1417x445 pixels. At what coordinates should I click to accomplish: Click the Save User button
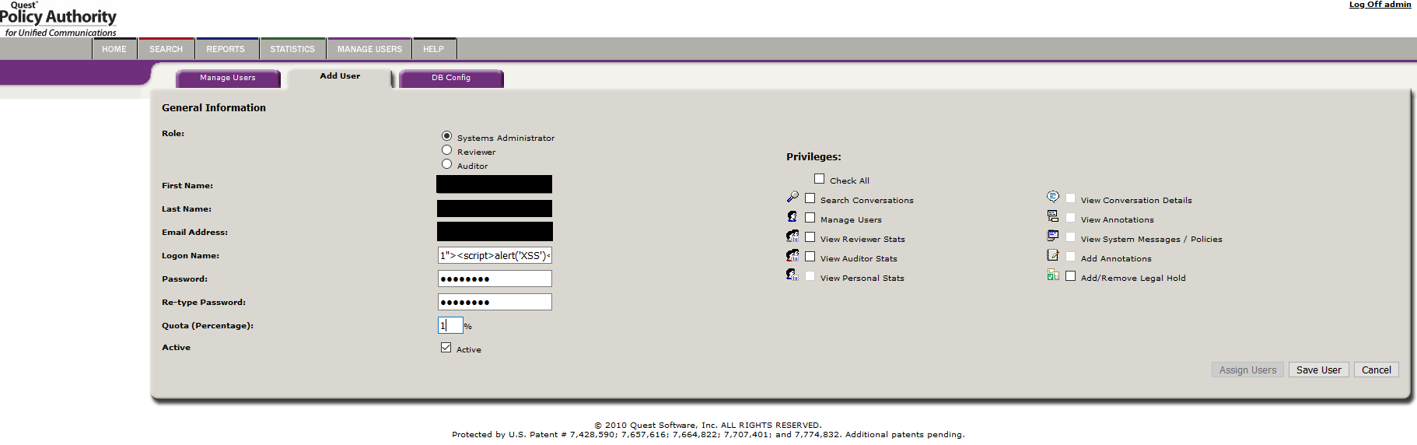coord(1319,370)
